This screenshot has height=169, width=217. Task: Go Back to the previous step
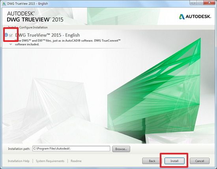coord(152,161)
